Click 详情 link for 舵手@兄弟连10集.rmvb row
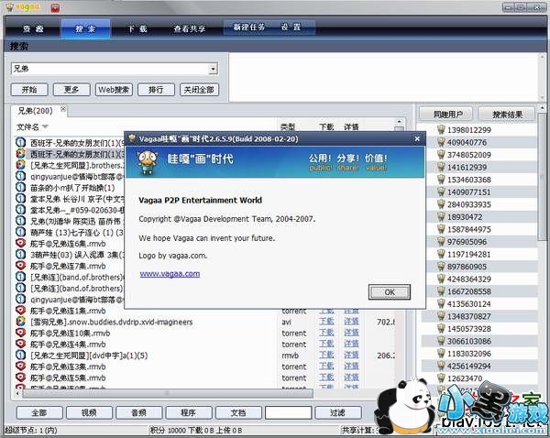The image size is (550, 438). click(351, 333)
